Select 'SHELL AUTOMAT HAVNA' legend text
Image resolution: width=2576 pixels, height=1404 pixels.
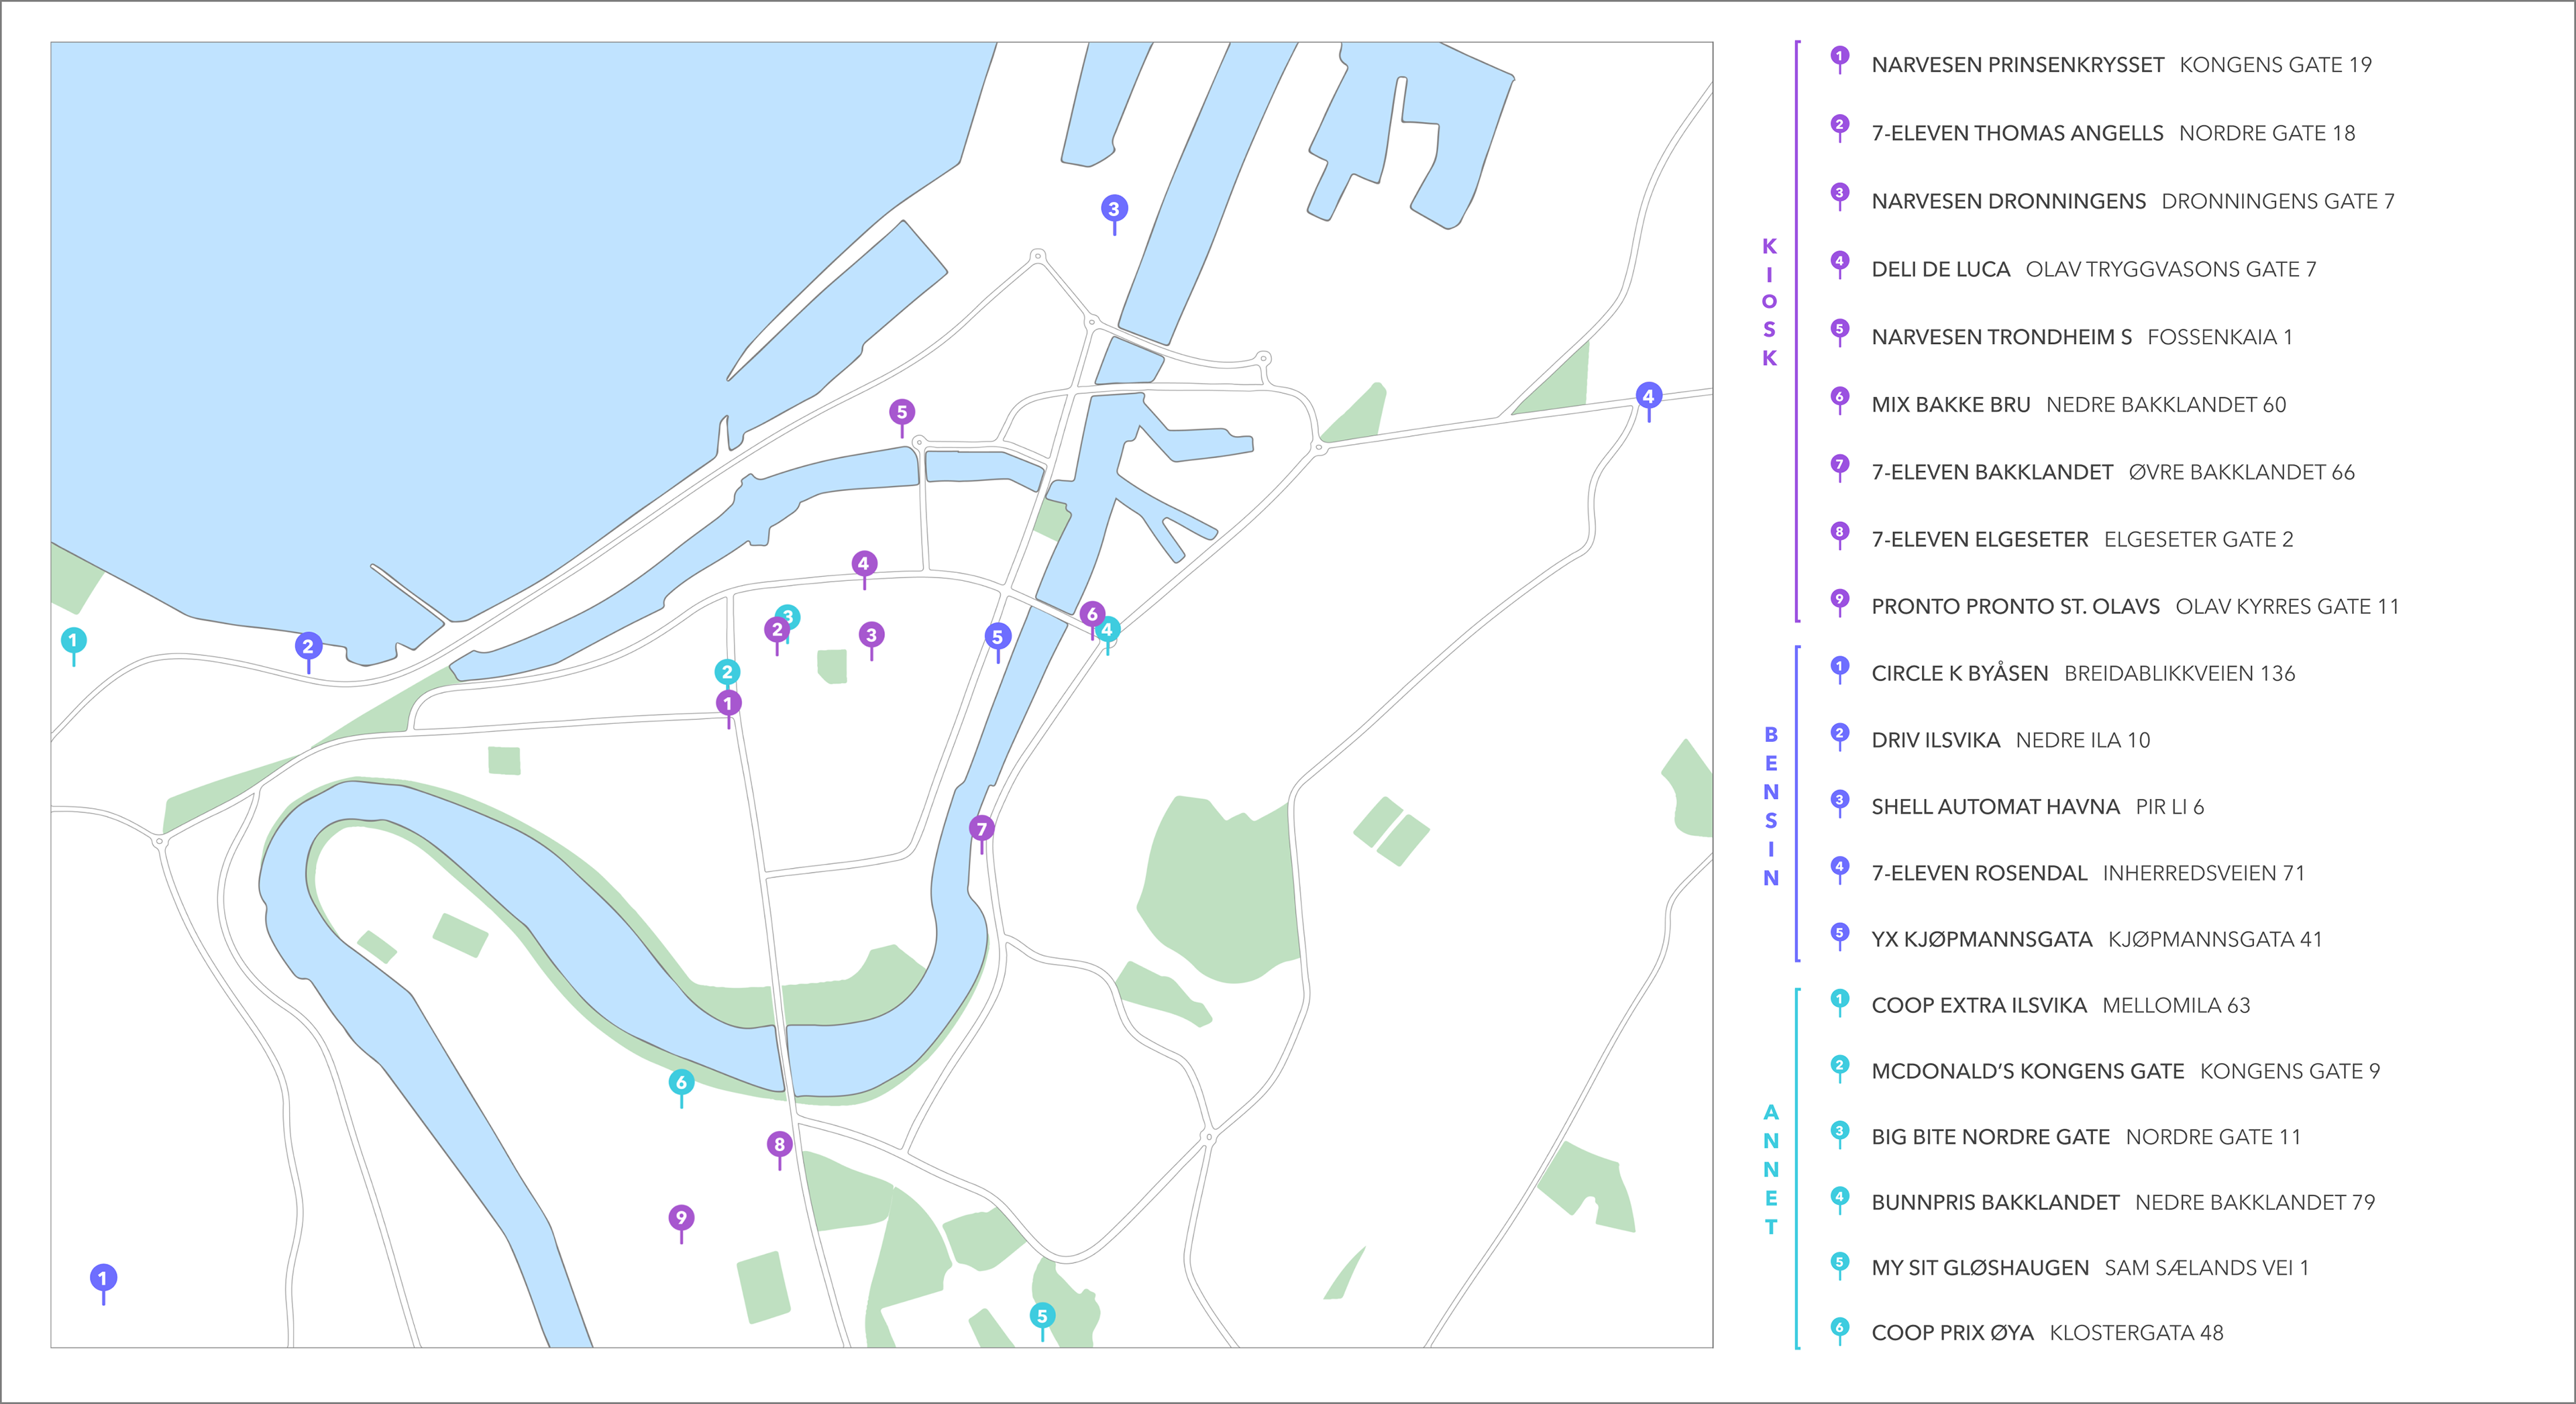1995,807
